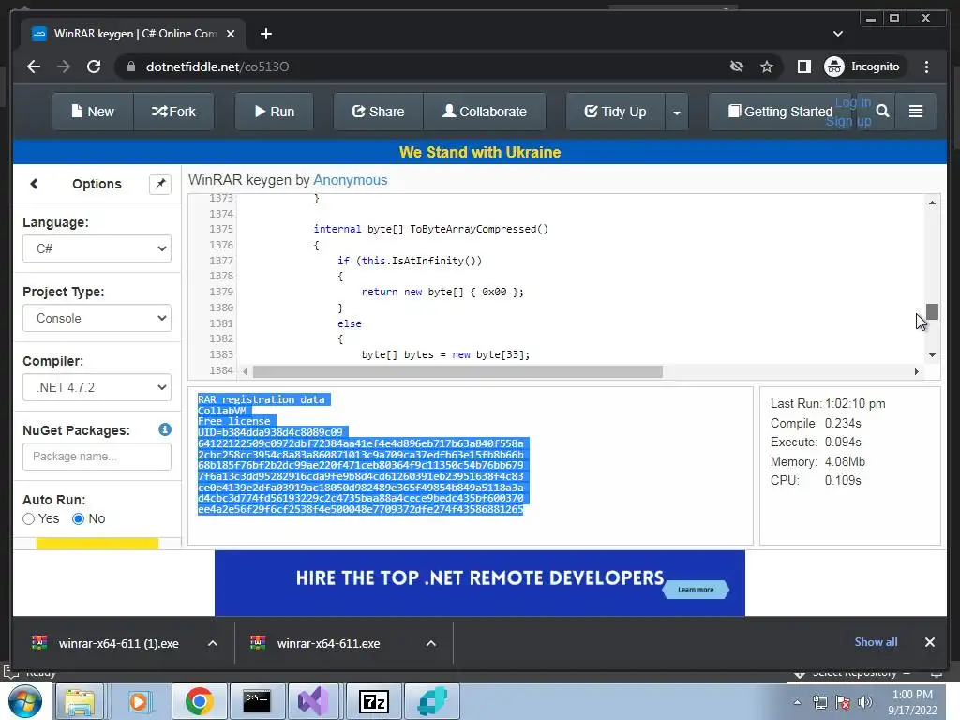The width and height of the screenshot is (960, 720).
Task: Click the Sign up link
Action: coord(847,121)
